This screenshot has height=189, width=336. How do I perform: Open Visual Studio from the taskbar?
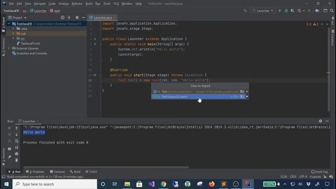tap(151, 184)
